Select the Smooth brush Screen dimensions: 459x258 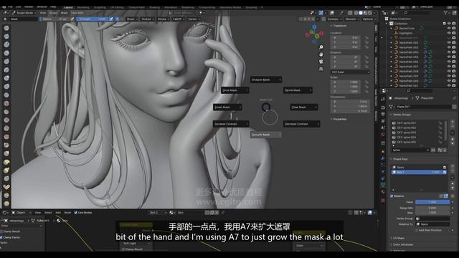tap(6, 103)
